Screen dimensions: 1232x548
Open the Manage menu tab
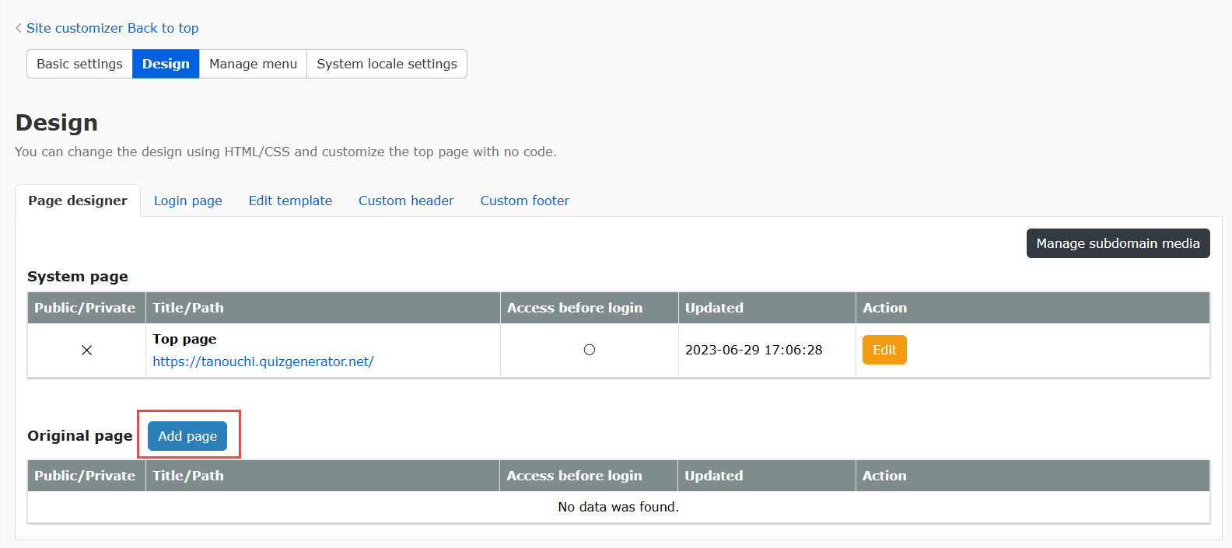click(253, 64)
